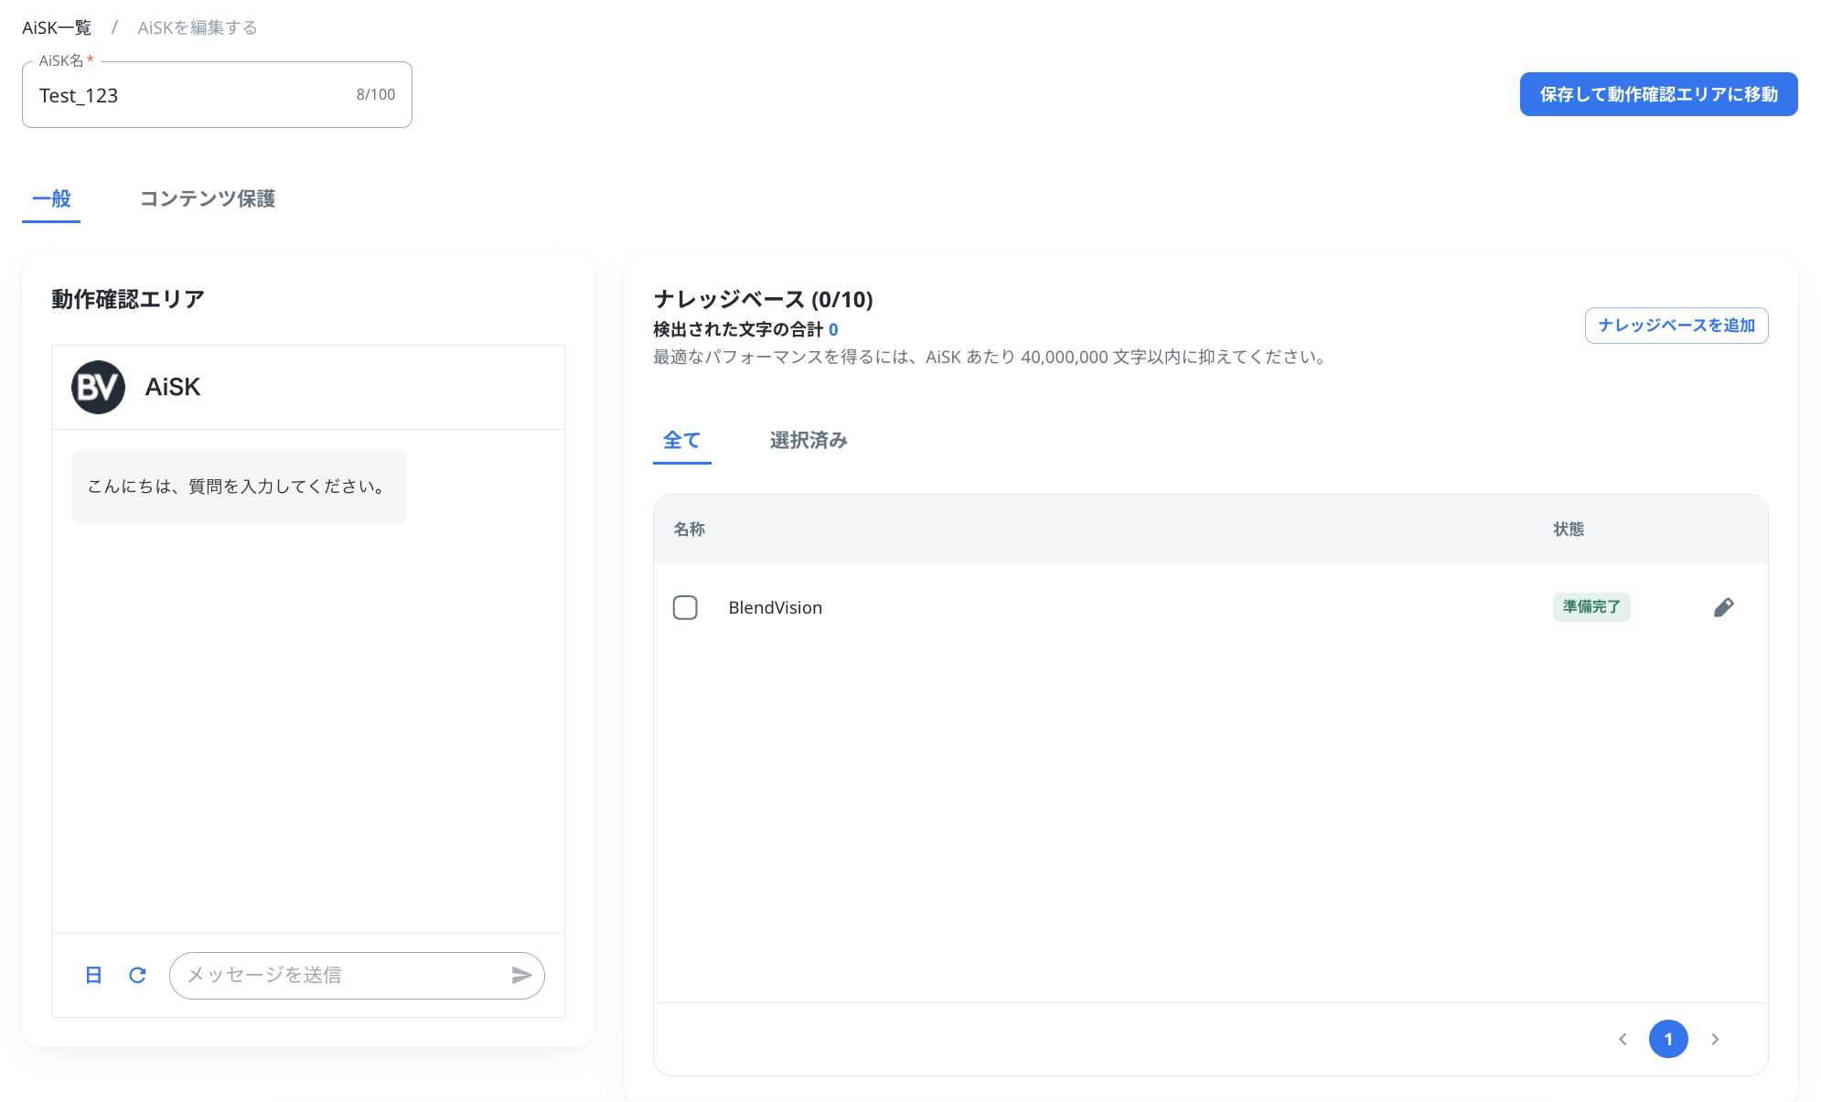Screen dimensions: 1821x1102
Task: Select the BlendVision checkbox
Action: click(x=685, y=607)
